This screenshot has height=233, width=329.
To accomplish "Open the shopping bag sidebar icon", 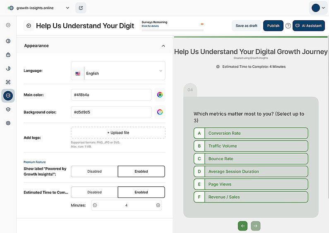I will (x=8, y=55).
